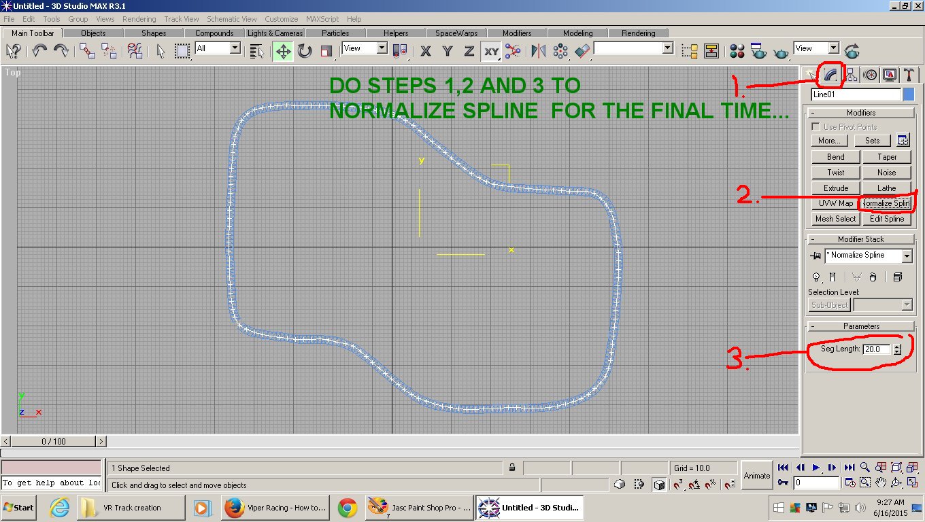
Task: Open the Display command panel tab
Action: [890, 75]
